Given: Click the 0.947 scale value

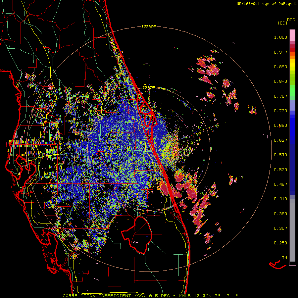Looking at the screenshot, I should pos(280,52).
